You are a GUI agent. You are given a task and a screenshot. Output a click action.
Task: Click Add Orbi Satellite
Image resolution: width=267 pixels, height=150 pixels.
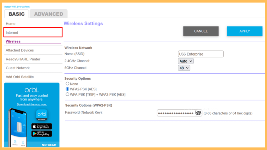20,77
